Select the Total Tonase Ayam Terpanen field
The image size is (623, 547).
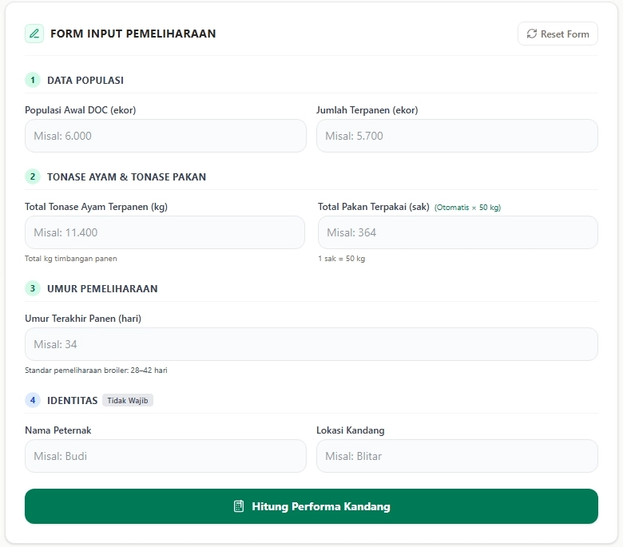(x=165, y=232)
